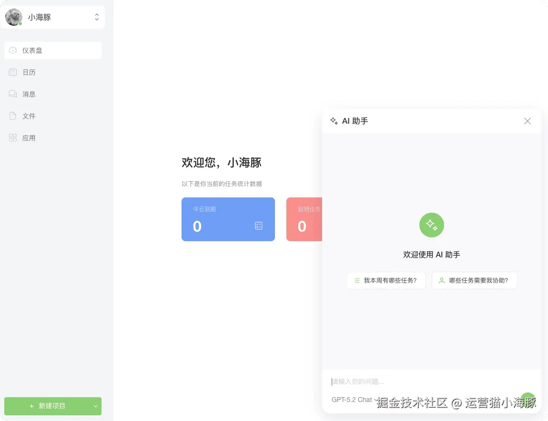The image size is (548, 421).
Task: Click the document icon beside 文件
Action: tap(13, 116)
